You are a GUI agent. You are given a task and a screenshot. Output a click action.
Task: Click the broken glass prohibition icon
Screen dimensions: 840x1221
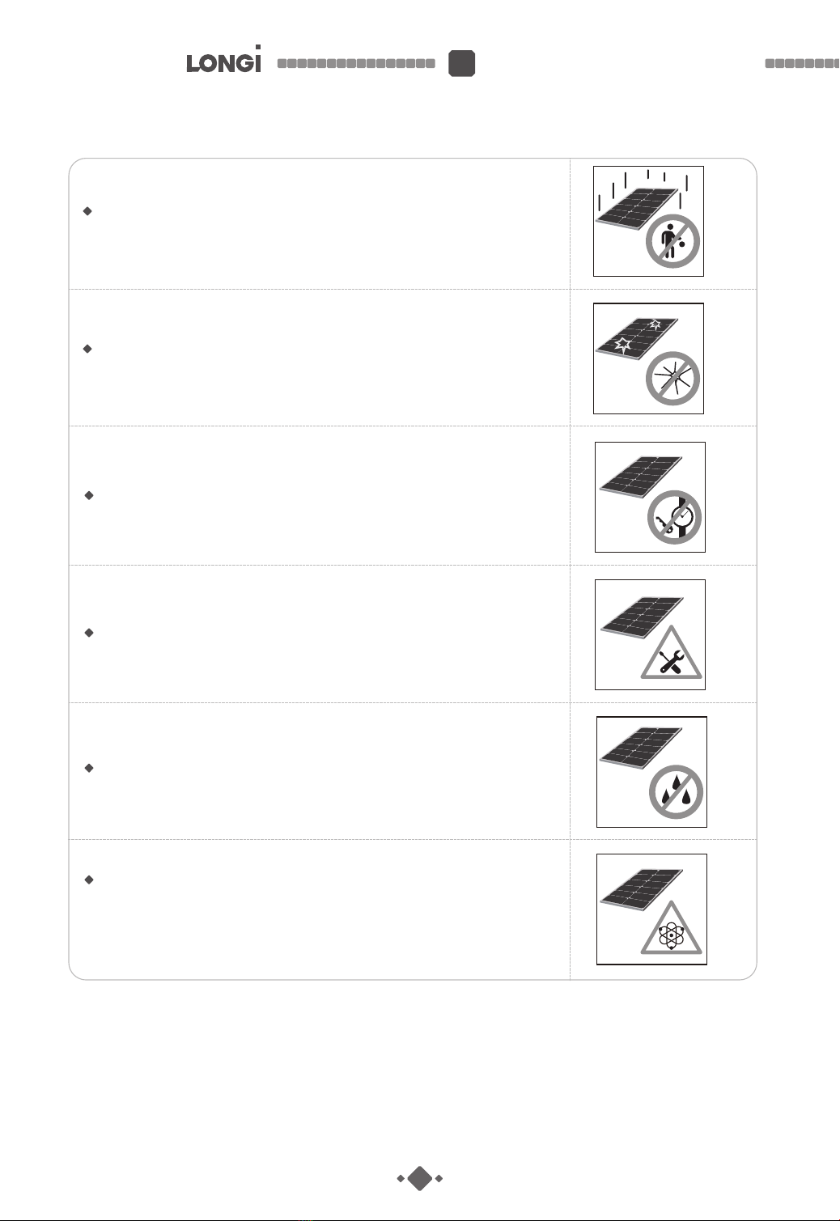672,379
